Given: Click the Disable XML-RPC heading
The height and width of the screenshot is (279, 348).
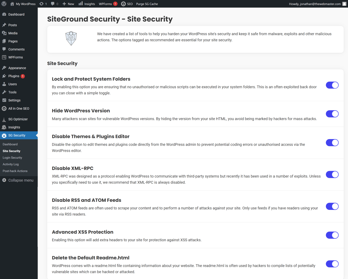Looking at the screenshot, I should point(73,168).
